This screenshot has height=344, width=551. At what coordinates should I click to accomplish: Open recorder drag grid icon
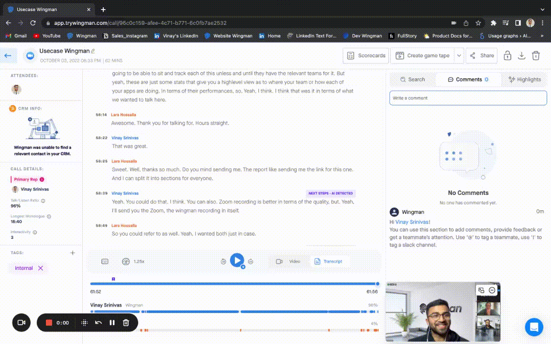point(84,322)
